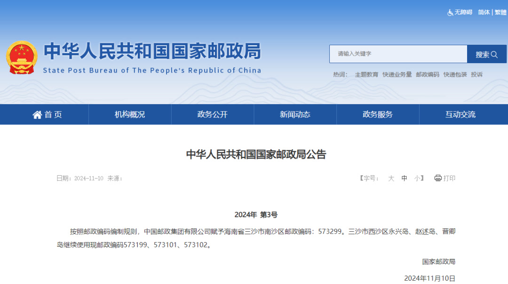
Task: Click the 快递业务量 hot keyword link
Action: pyautogui.click(x=397, y=74)
